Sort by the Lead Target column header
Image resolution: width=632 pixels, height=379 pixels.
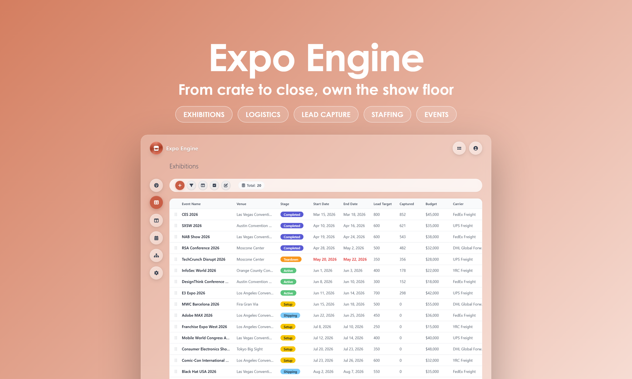pos(383,204)
